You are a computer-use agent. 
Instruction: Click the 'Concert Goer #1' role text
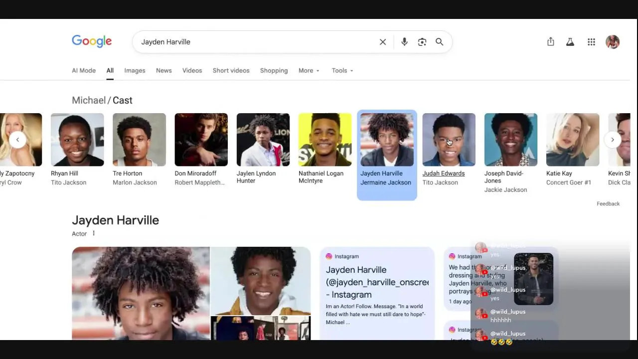coord(569,182)
